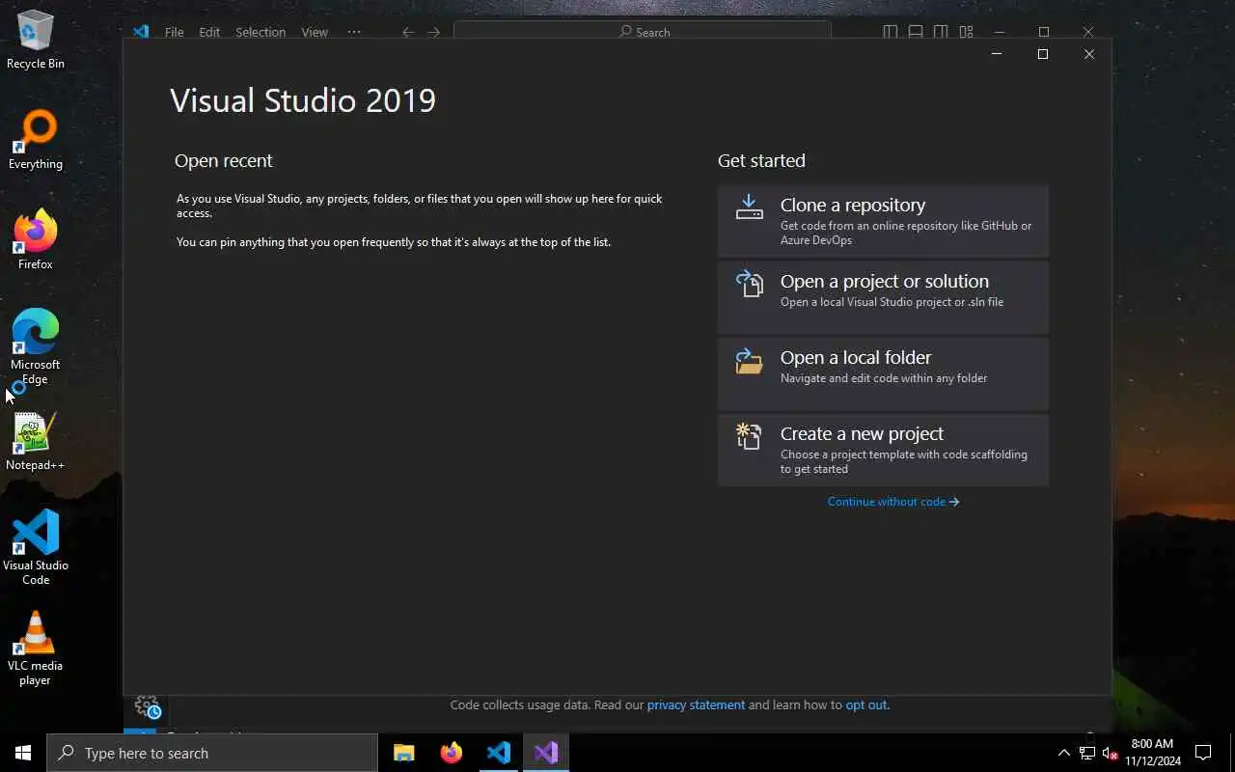
Task: Expand the system tray hidden icons chevron
Action: coord(1063,753)
